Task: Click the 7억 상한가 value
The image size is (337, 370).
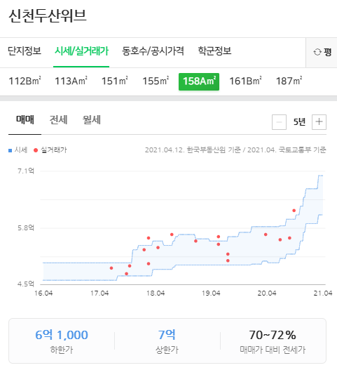Action: tap(167, 335)
